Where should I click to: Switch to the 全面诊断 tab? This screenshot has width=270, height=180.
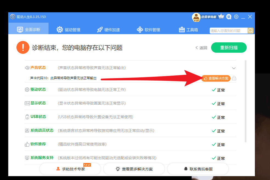tap(29, 28)
